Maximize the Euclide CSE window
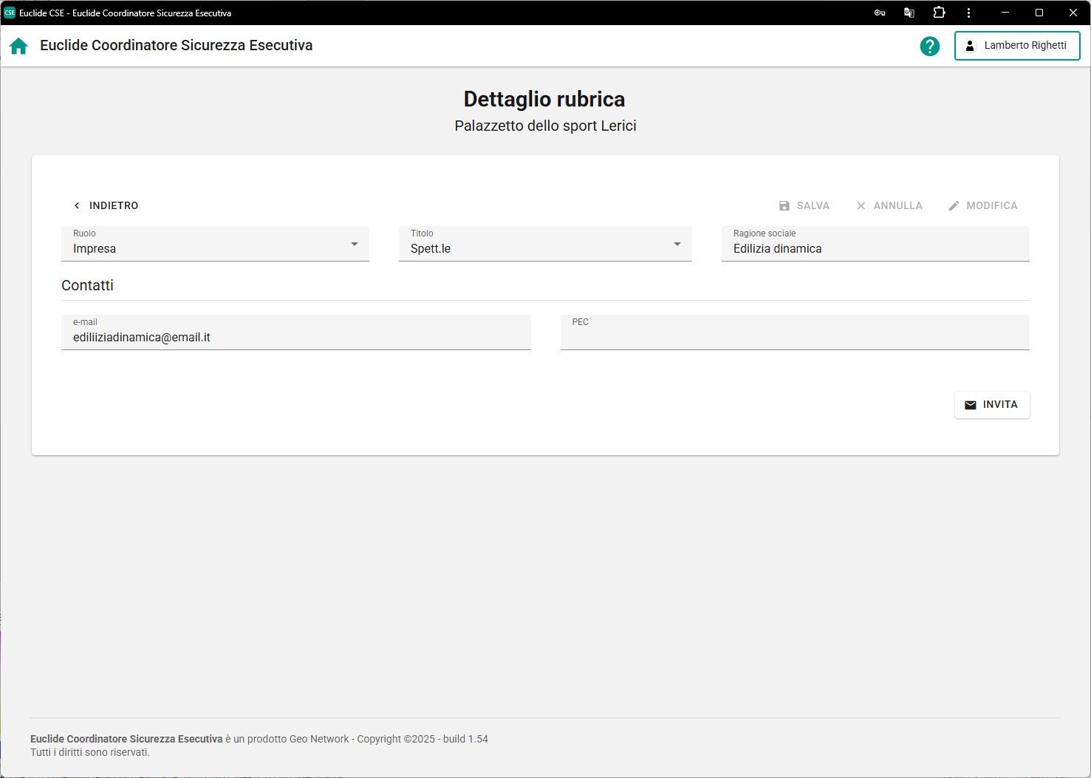The height and width of the screenshot is (778, 1091). tap(1039, 13)
